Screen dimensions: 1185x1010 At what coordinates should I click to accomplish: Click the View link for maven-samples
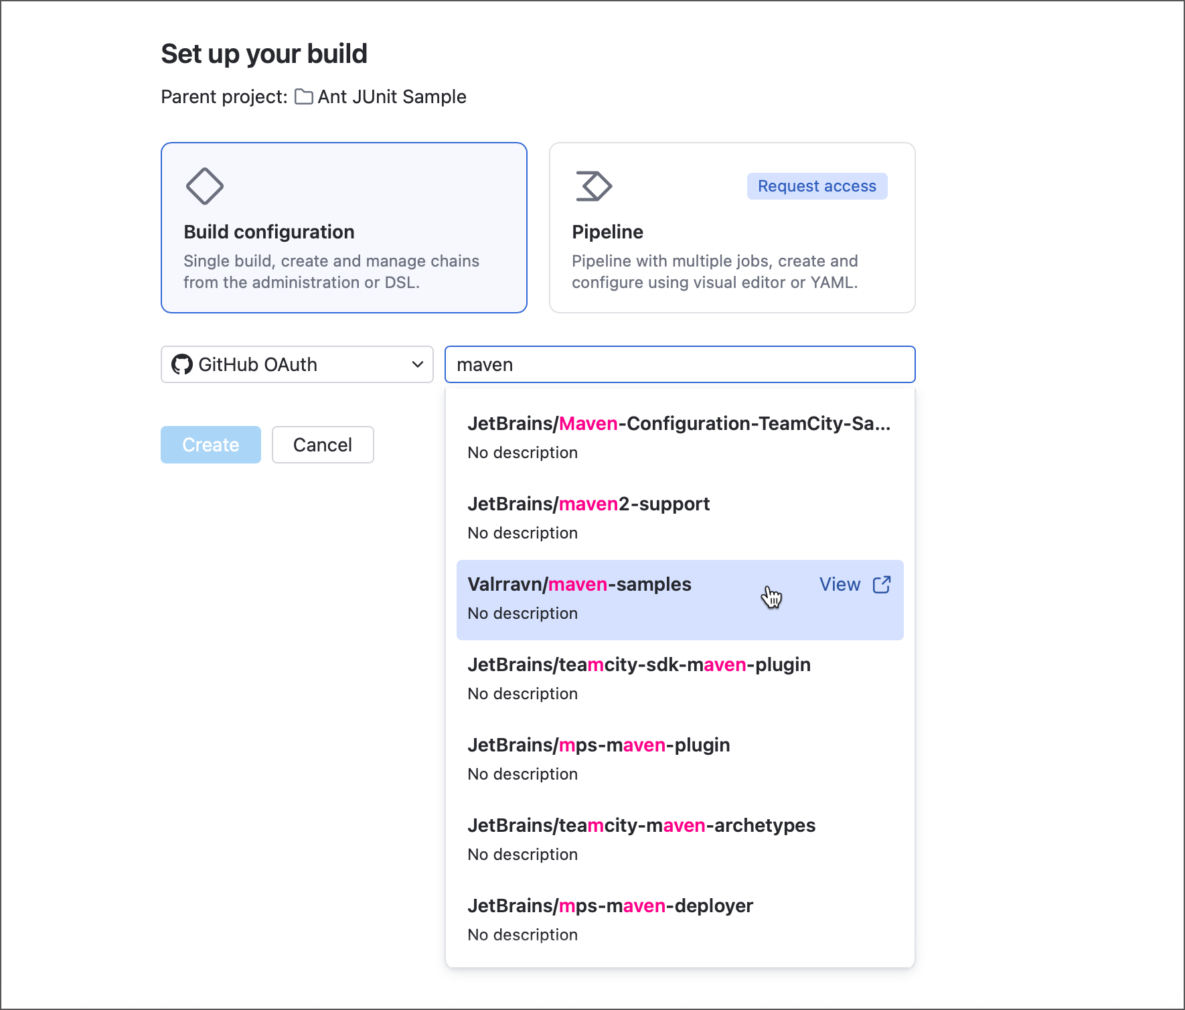[x=840, y=584]
